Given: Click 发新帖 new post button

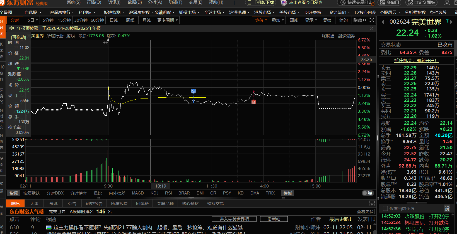Looking at the screenshot, I should click(274, 219).
